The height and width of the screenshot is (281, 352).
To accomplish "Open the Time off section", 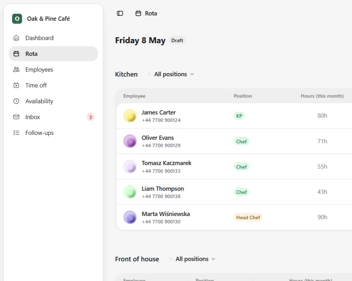I will [53, 85].
